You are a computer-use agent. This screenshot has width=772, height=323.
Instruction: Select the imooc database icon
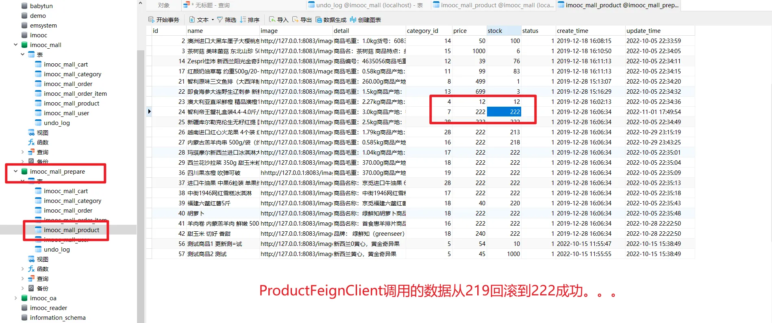24,35
